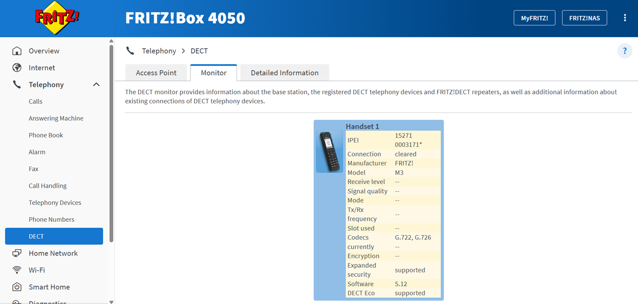Image resolution: width=638 pixels, height=304 pixels.
Task: Click the Handset 1 phone thumbnail
Action: coord(330,151)
